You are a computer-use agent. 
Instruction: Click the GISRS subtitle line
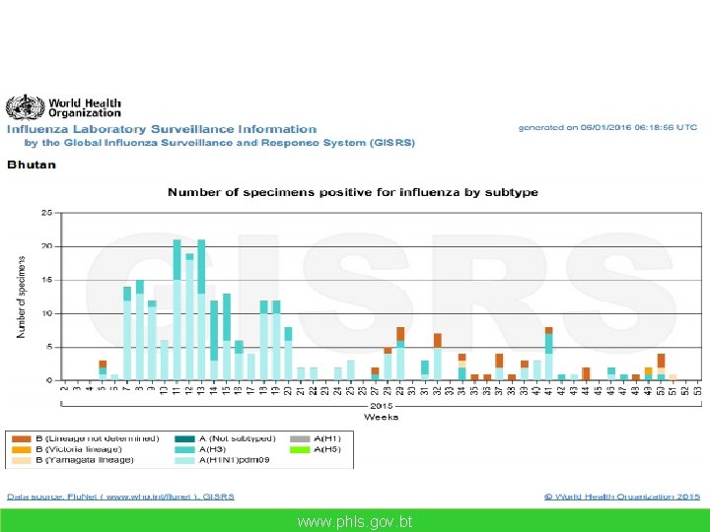[220, 143]
